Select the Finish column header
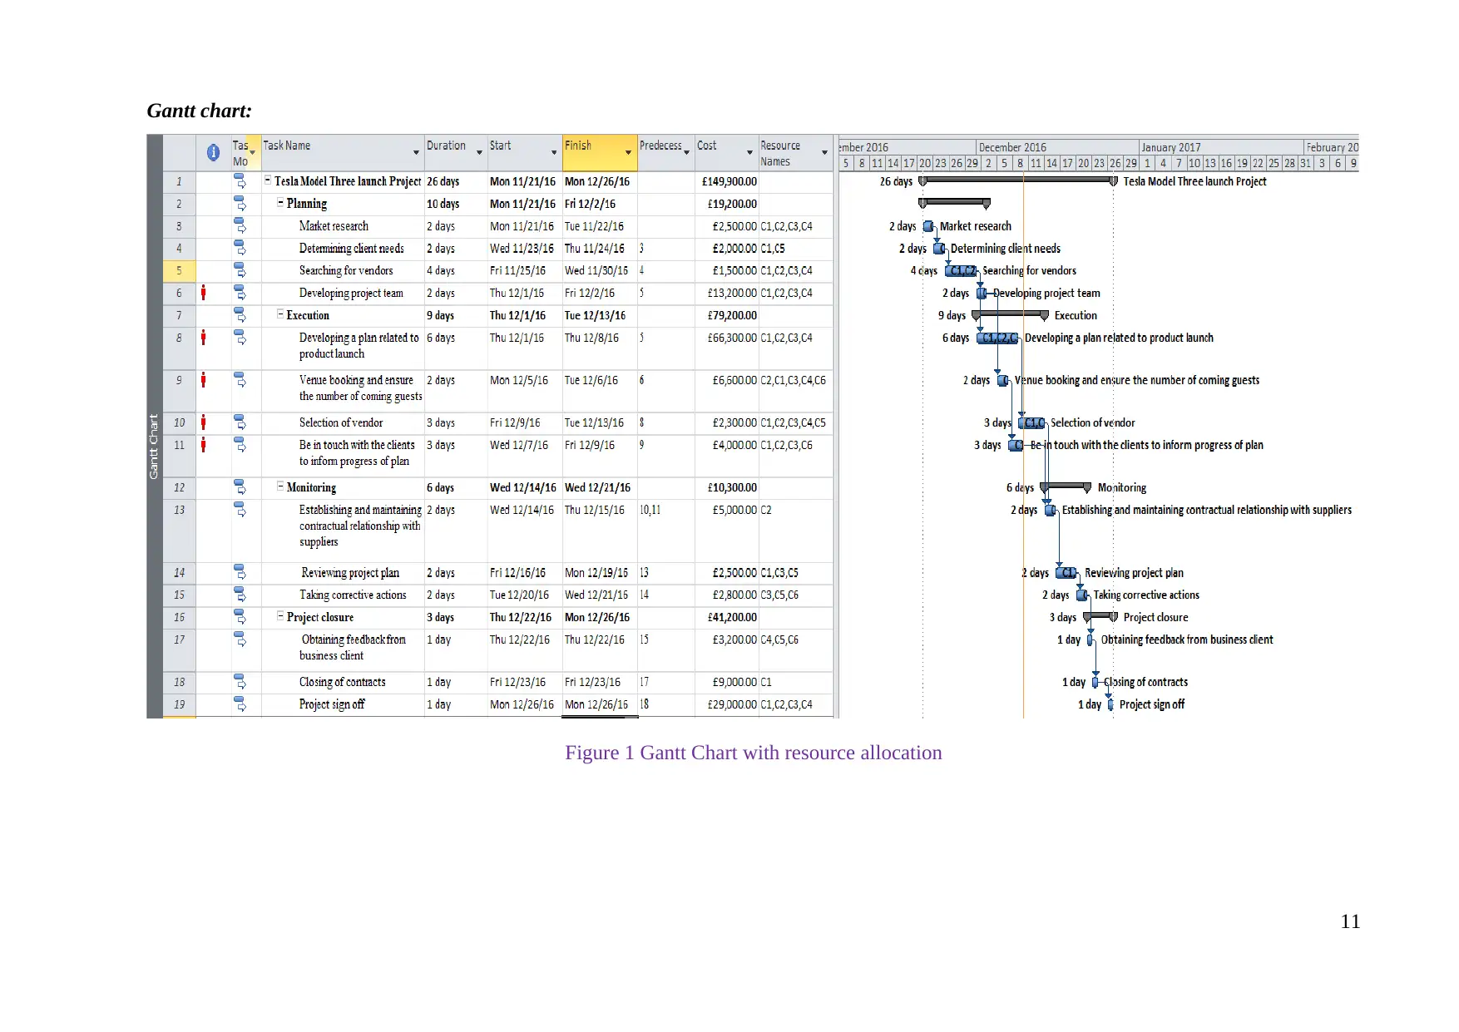The height and width of the screenshot is (1032, 1459). (600, 153)
